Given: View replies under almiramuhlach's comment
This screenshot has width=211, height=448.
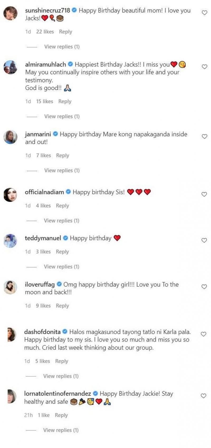Looking at the screenshot, I should (x=62, y=116).
